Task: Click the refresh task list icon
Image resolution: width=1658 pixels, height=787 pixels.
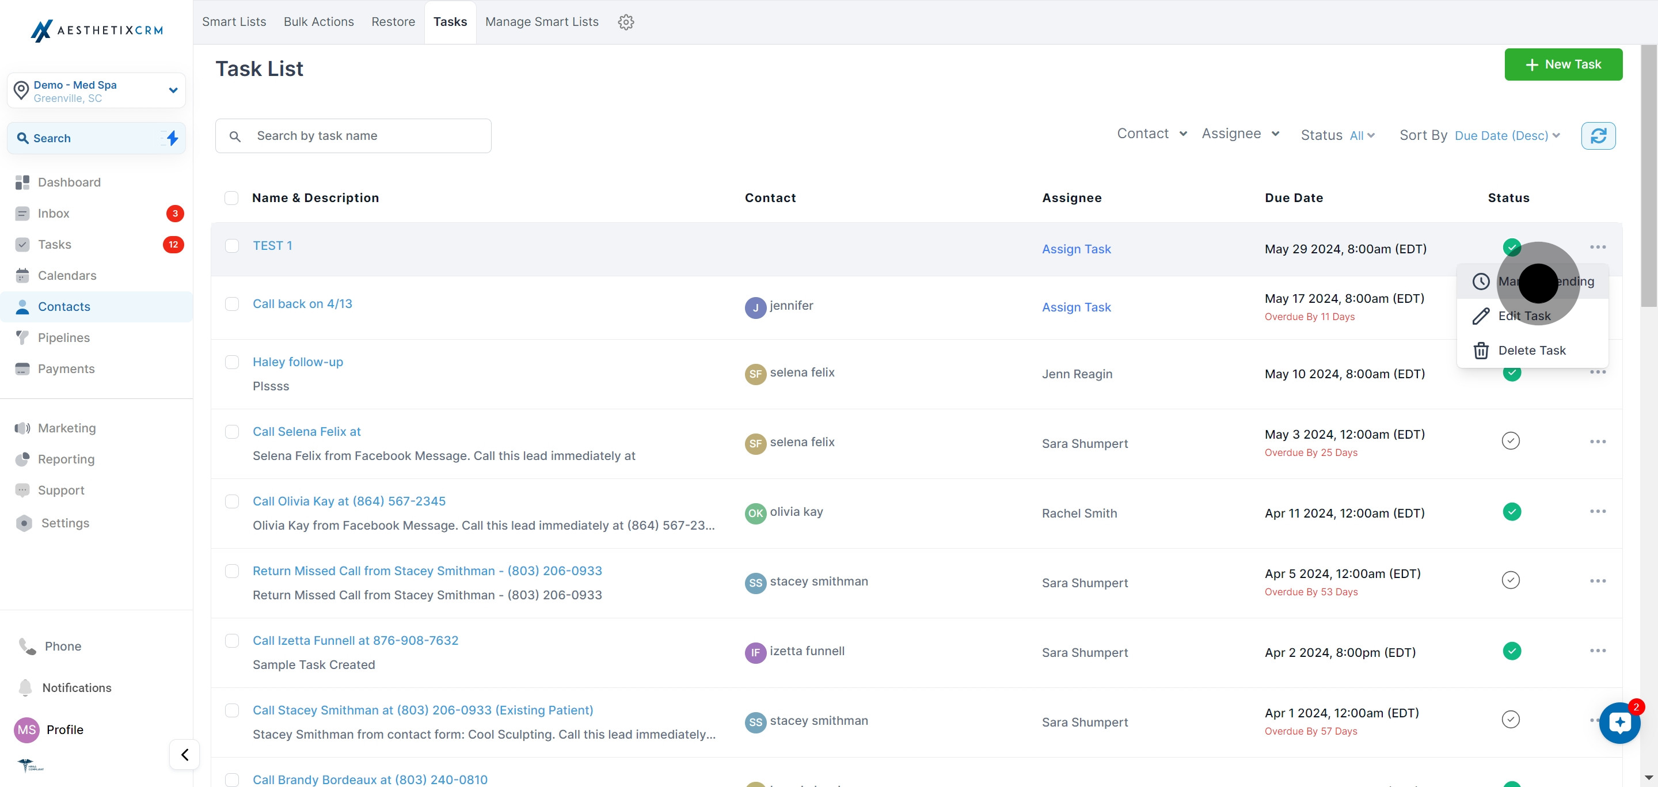Action: tap(1598, 136)
